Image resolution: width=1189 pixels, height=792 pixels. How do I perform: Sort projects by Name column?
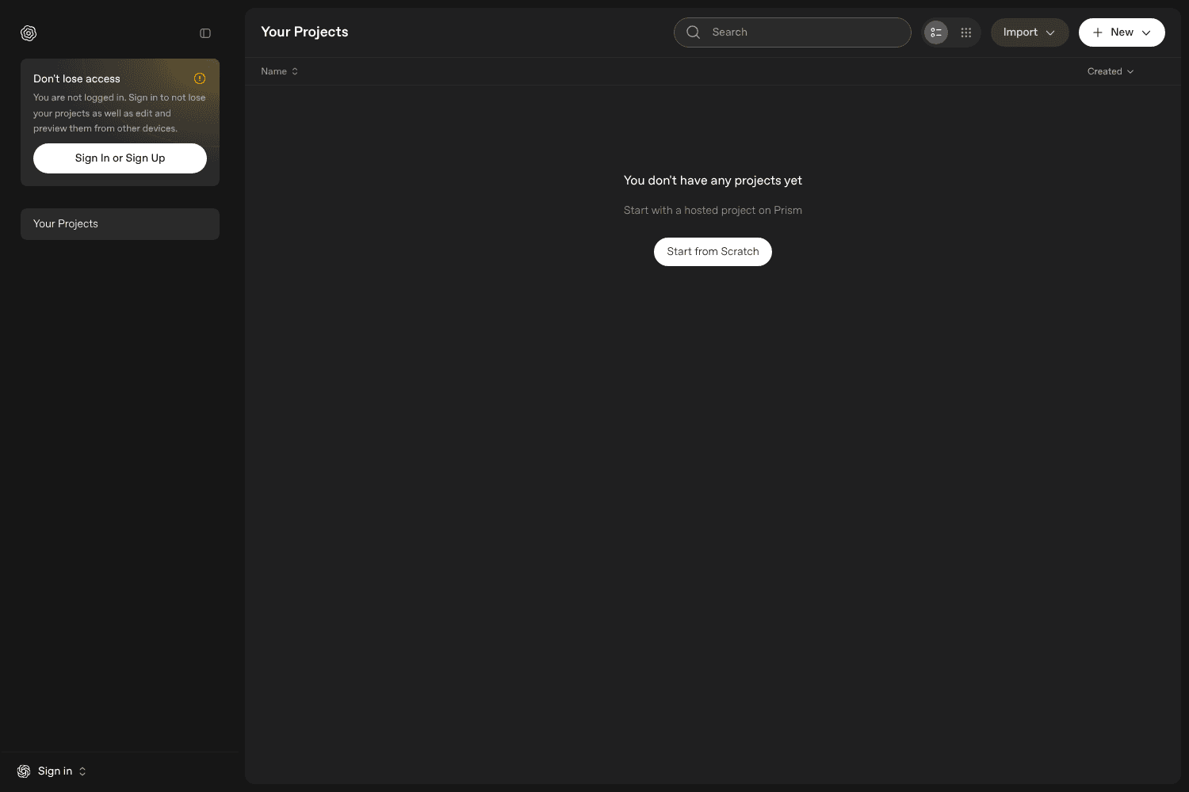pyautogui.click(x=280, y=71)
